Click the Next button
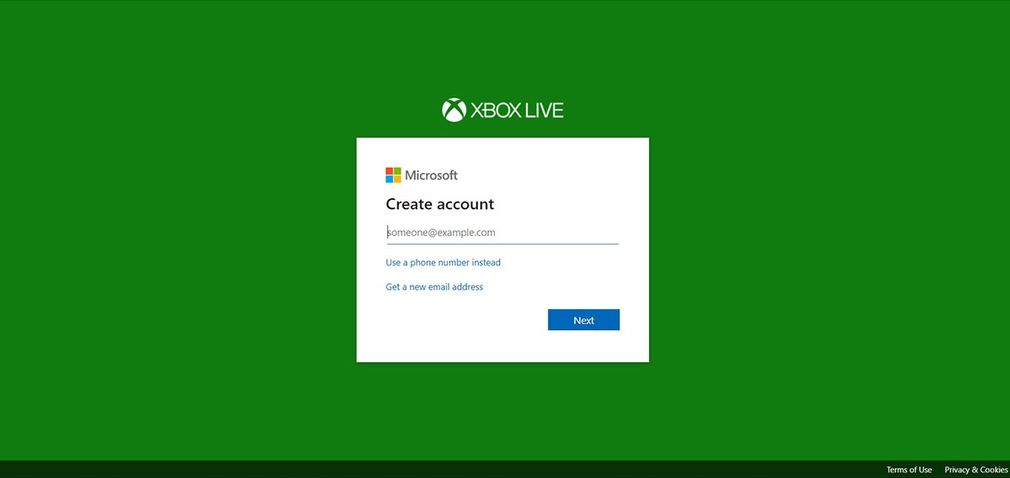1010x478 pixels. (x=583, y=320)
